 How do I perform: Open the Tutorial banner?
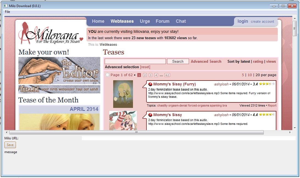[x=59, y=89]
